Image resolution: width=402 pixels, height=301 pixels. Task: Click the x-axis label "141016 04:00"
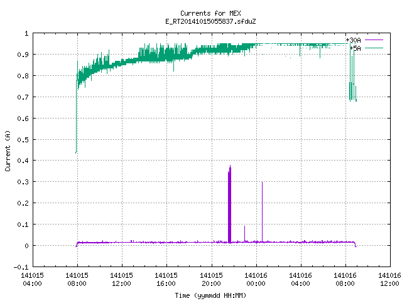300,279
